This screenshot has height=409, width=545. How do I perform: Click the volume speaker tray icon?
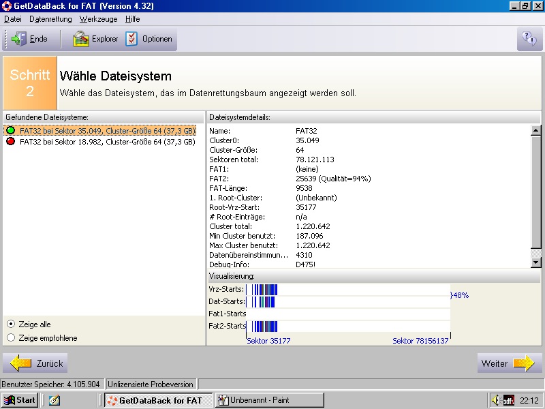pyautogui.click(x=496, y=400)
